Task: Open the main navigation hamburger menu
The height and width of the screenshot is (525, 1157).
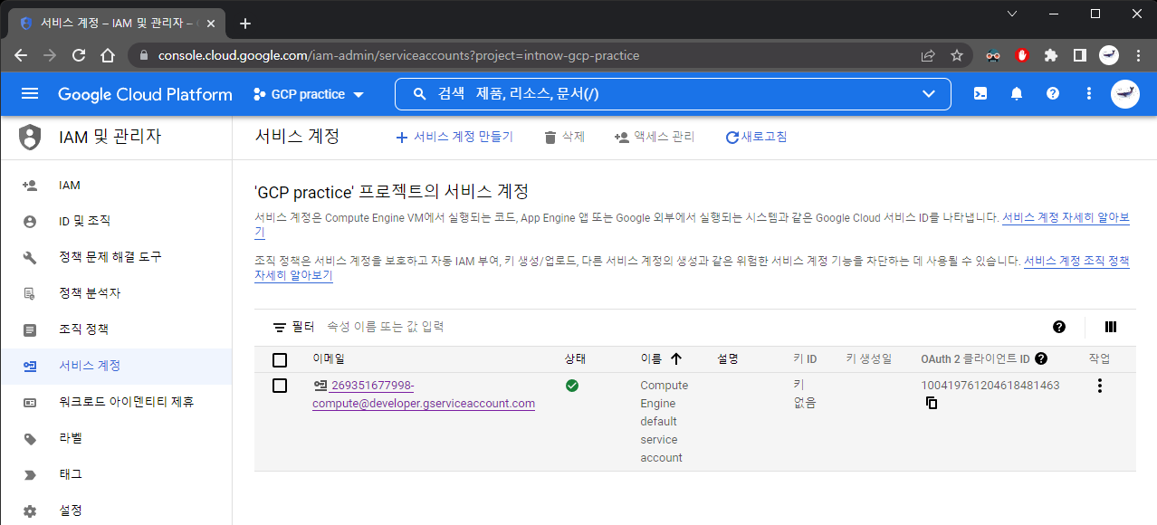Action: [x=30, y=94]
